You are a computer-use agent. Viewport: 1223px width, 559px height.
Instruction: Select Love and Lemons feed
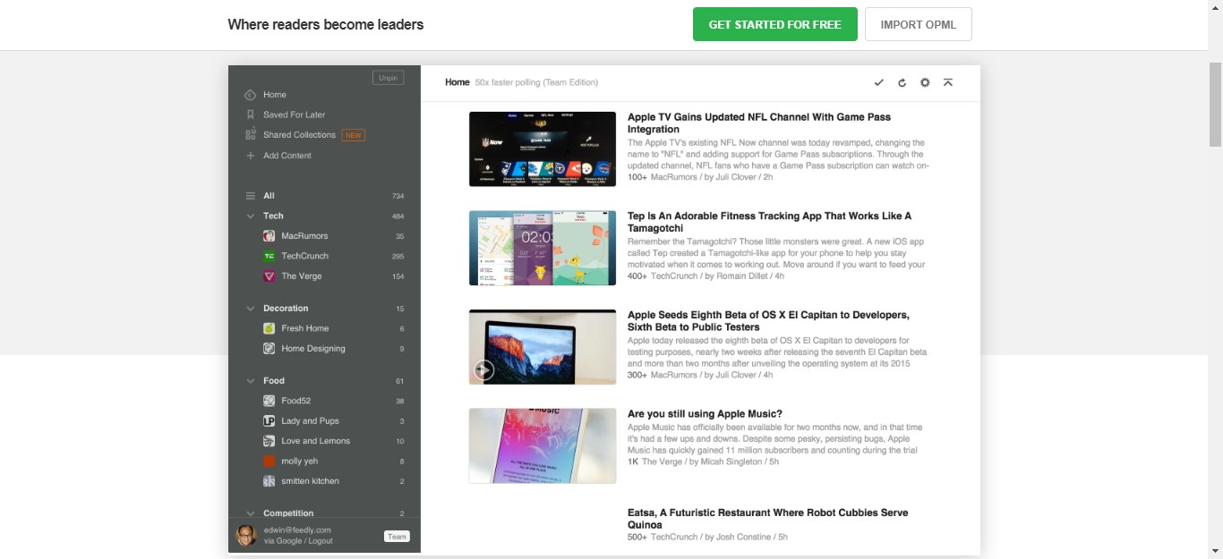(315, 441)
